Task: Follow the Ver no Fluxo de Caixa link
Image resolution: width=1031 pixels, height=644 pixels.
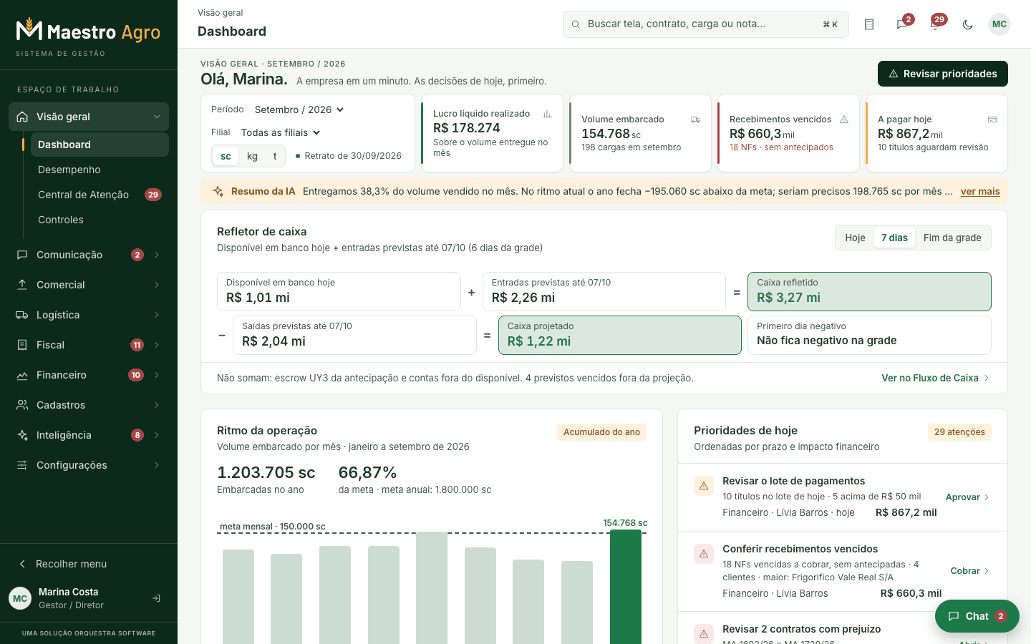Action: point(935,378)
